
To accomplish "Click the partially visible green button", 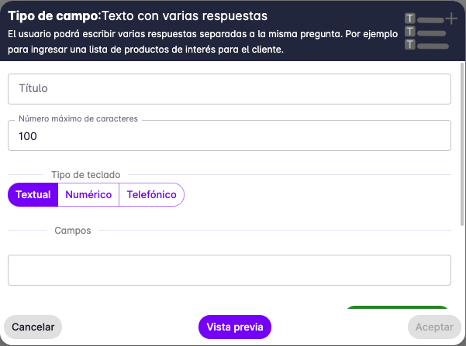I will tap(396, 309).
